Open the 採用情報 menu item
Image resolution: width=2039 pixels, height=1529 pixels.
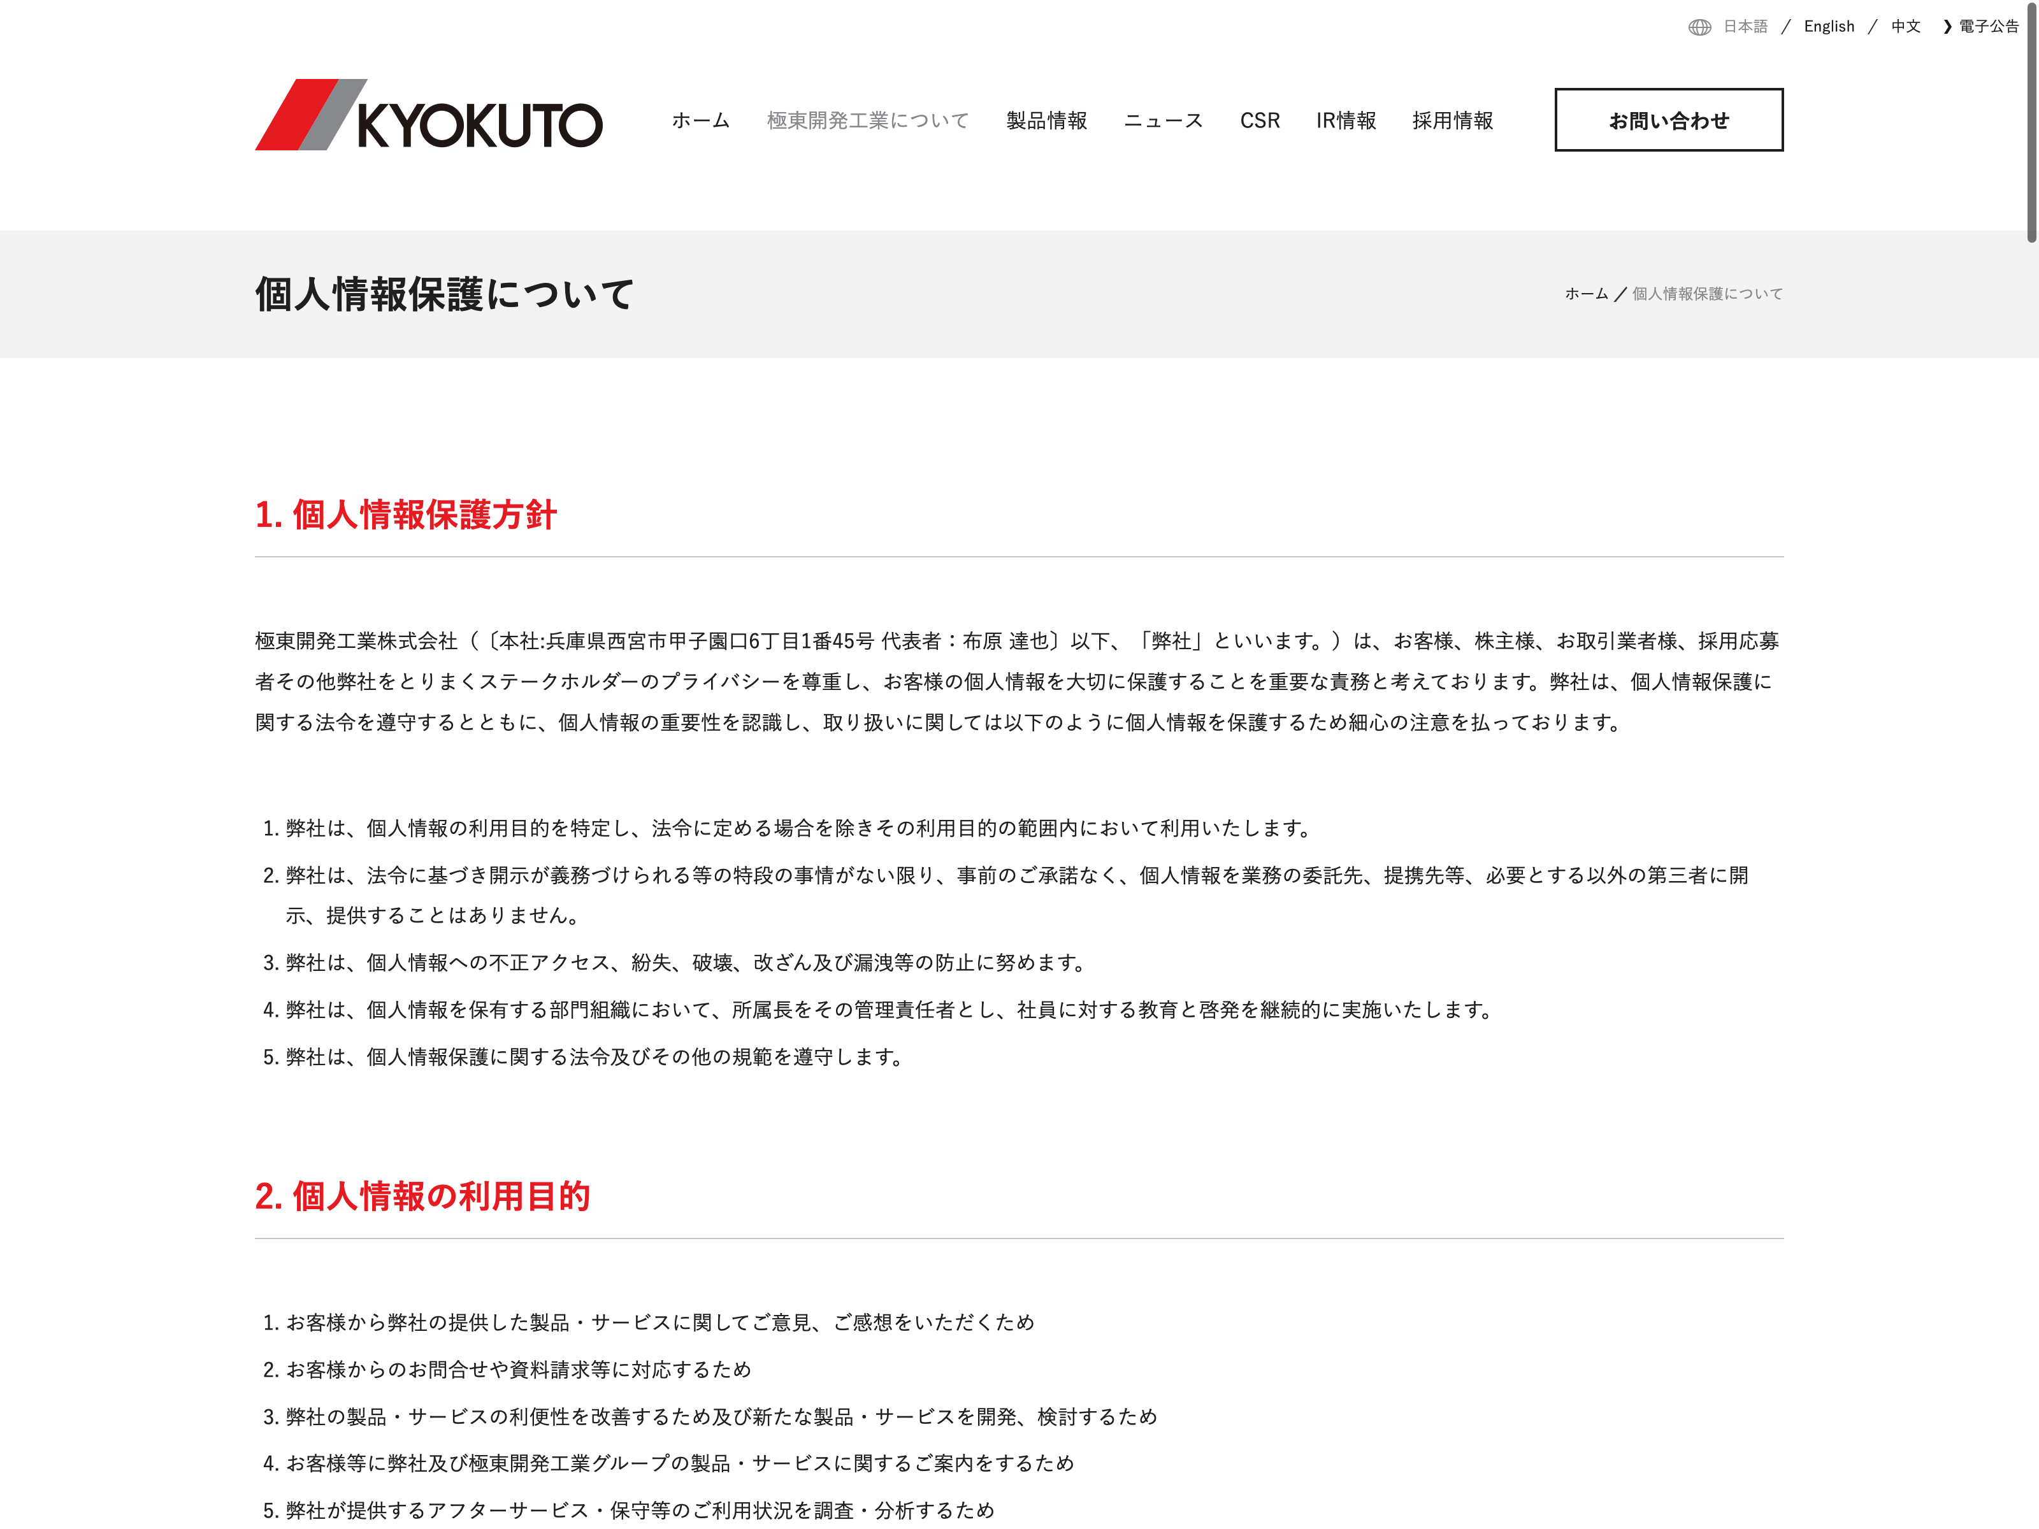(x=1452, y=121)
